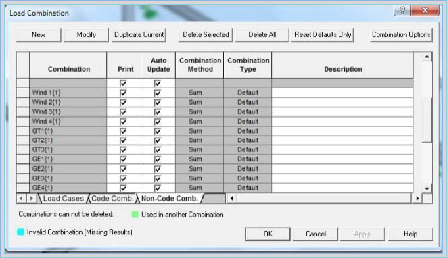This screenshot has height=258, width=447.
Task: Click horizontal scrollbar right arrow
Action: (417, 198)
